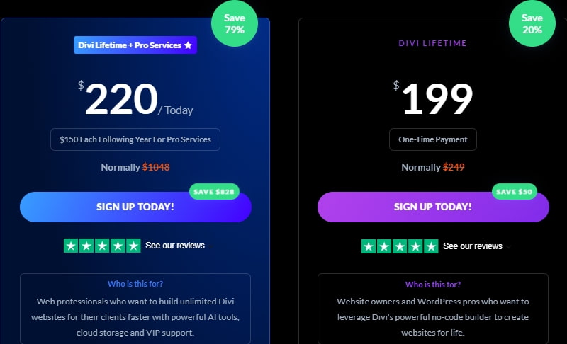The width and height of the screenshot is (567, 344).
Task: Expand the chevron beside right See our reviews
Action: [x=509, y=247]
